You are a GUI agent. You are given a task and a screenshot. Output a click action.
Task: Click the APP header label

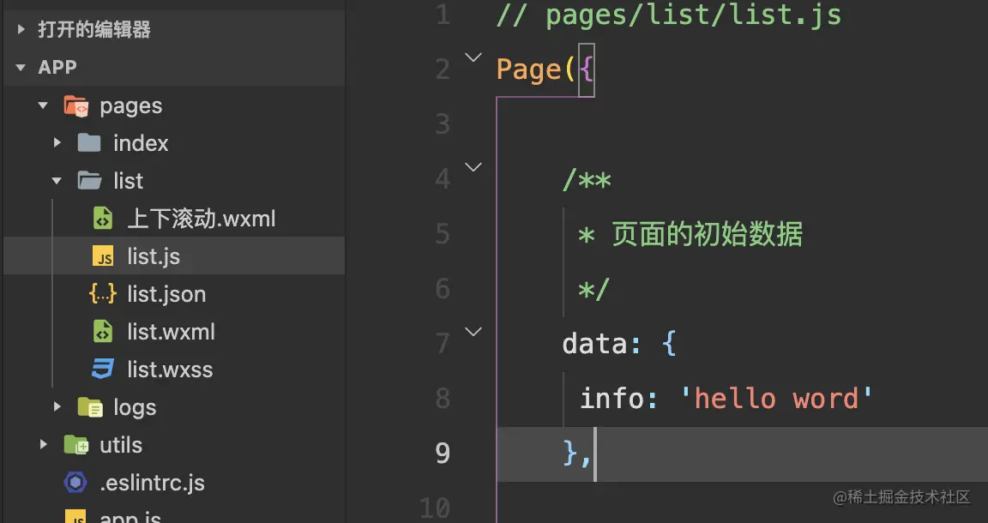click(57, 67)
